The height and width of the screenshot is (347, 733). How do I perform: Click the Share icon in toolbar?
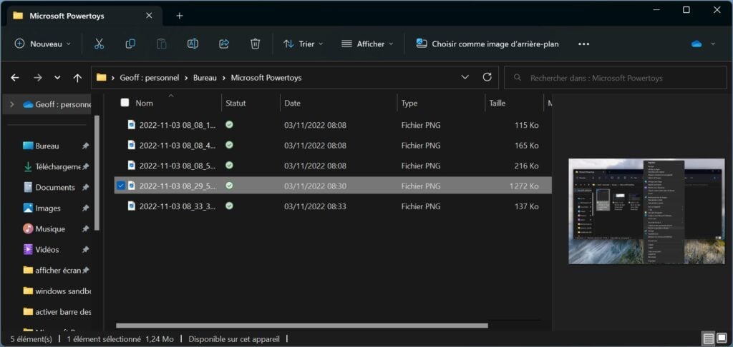(224, 44)
